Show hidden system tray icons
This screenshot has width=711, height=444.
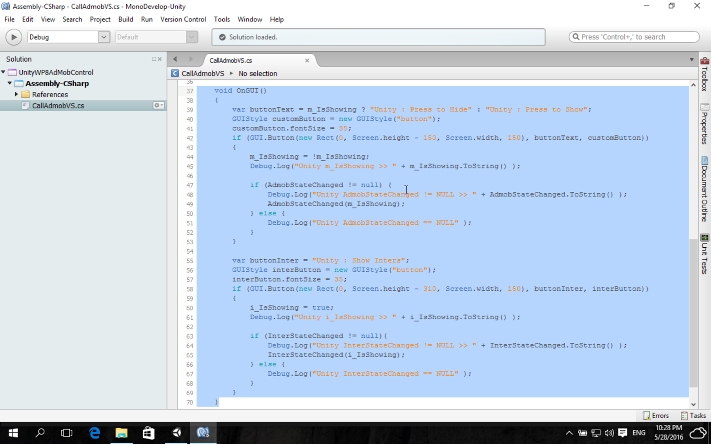coord(569,433)
